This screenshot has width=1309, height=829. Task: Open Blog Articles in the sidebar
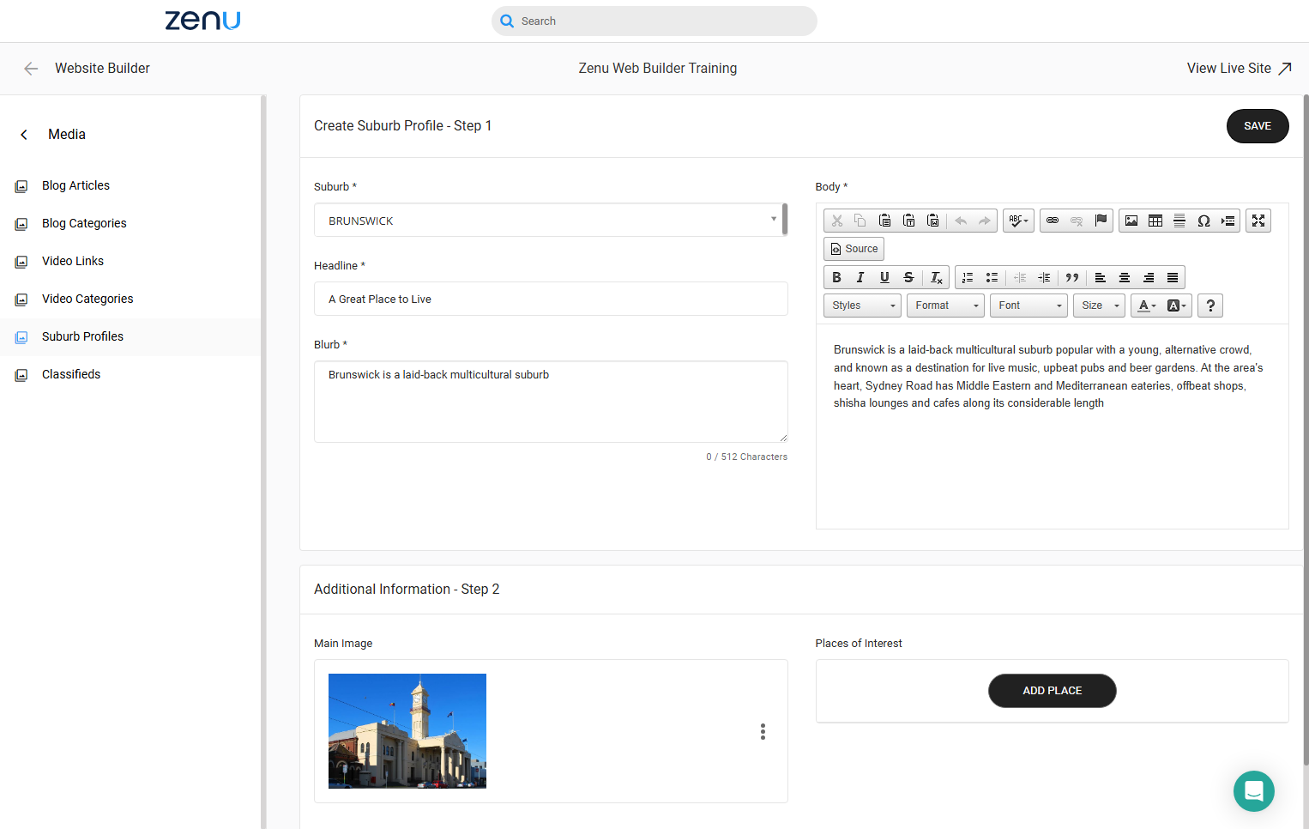75,185
